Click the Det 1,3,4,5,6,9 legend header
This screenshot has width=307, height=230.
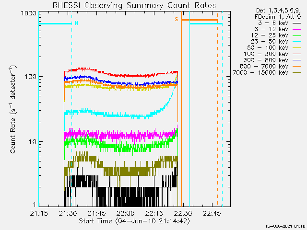click(x=278, y=11)
